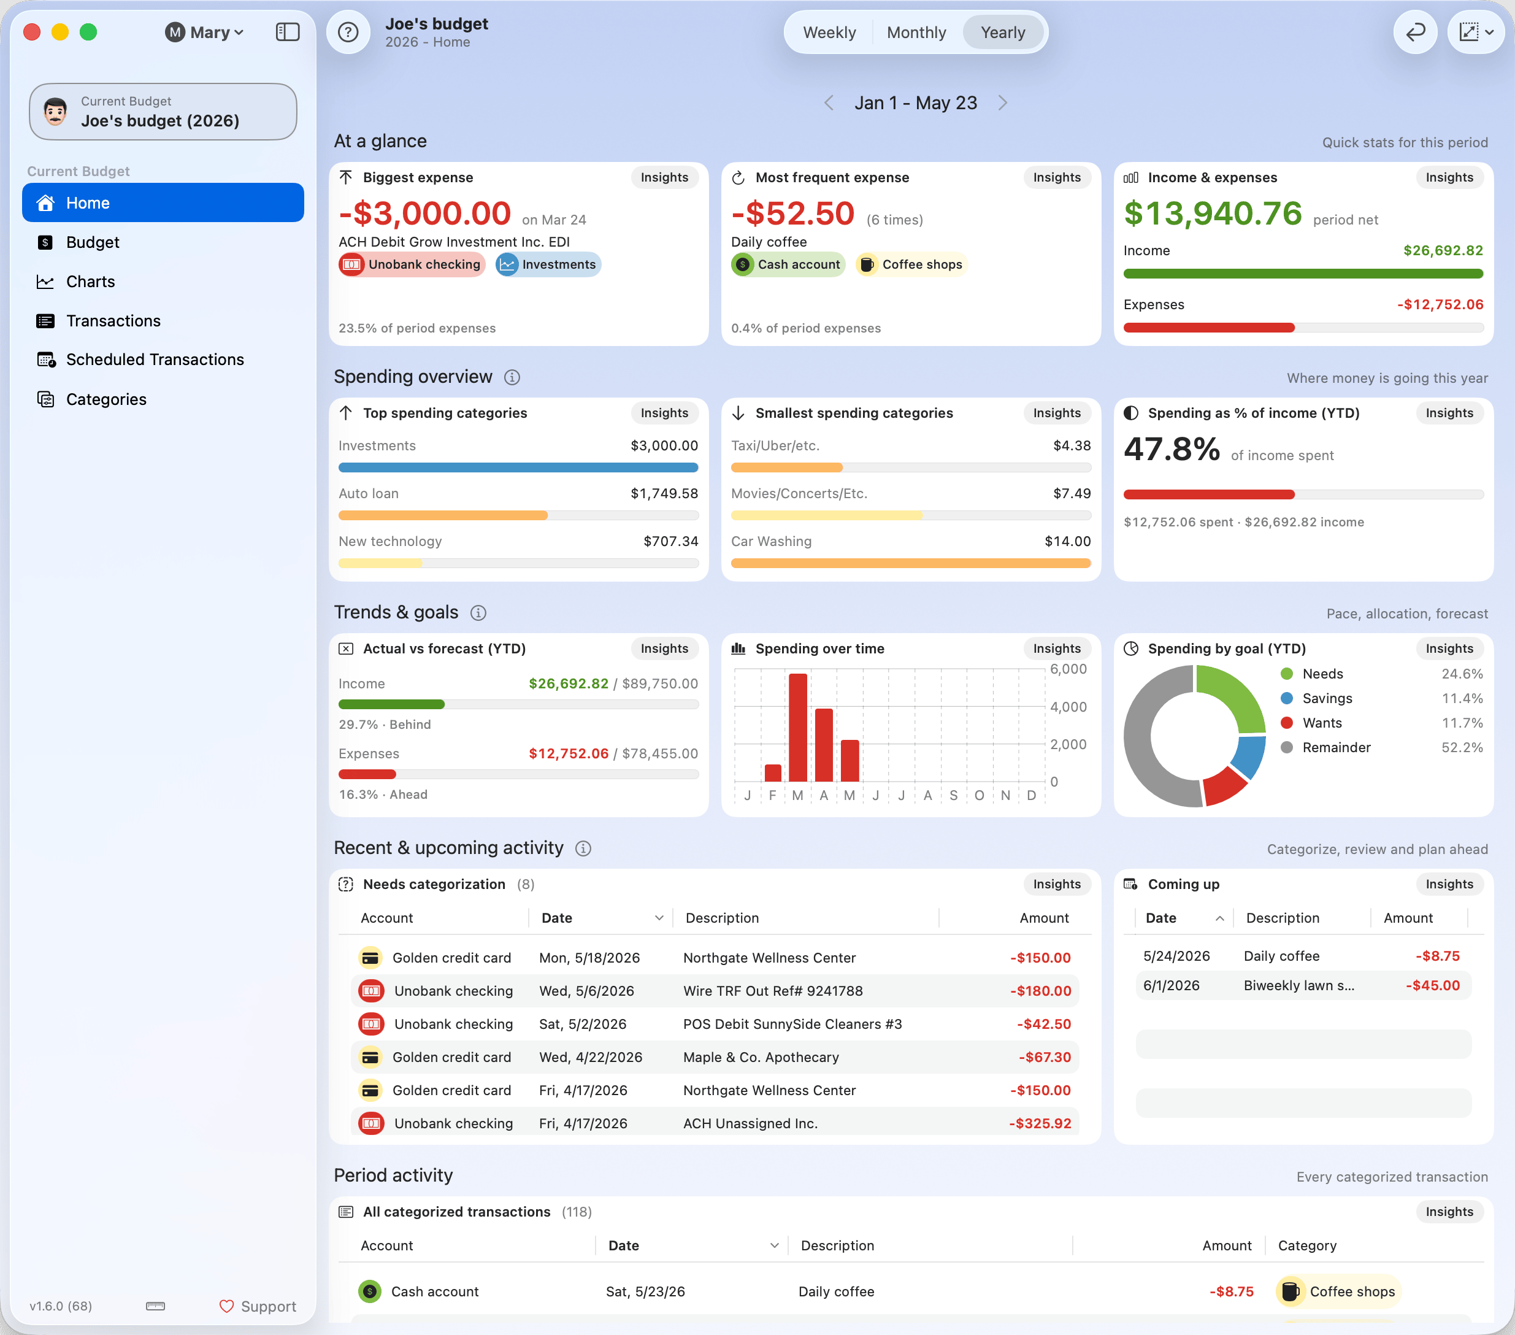Image resolution: width=1515 pixels, height=1335 pixels.
Task: Switch period to Monthly
Action: tap(916, 32)
